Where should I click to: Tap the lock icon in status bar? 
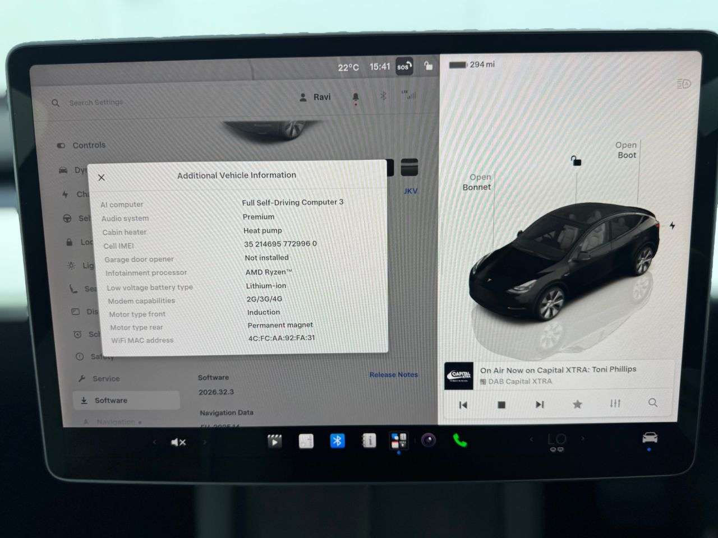coord(429,66)
